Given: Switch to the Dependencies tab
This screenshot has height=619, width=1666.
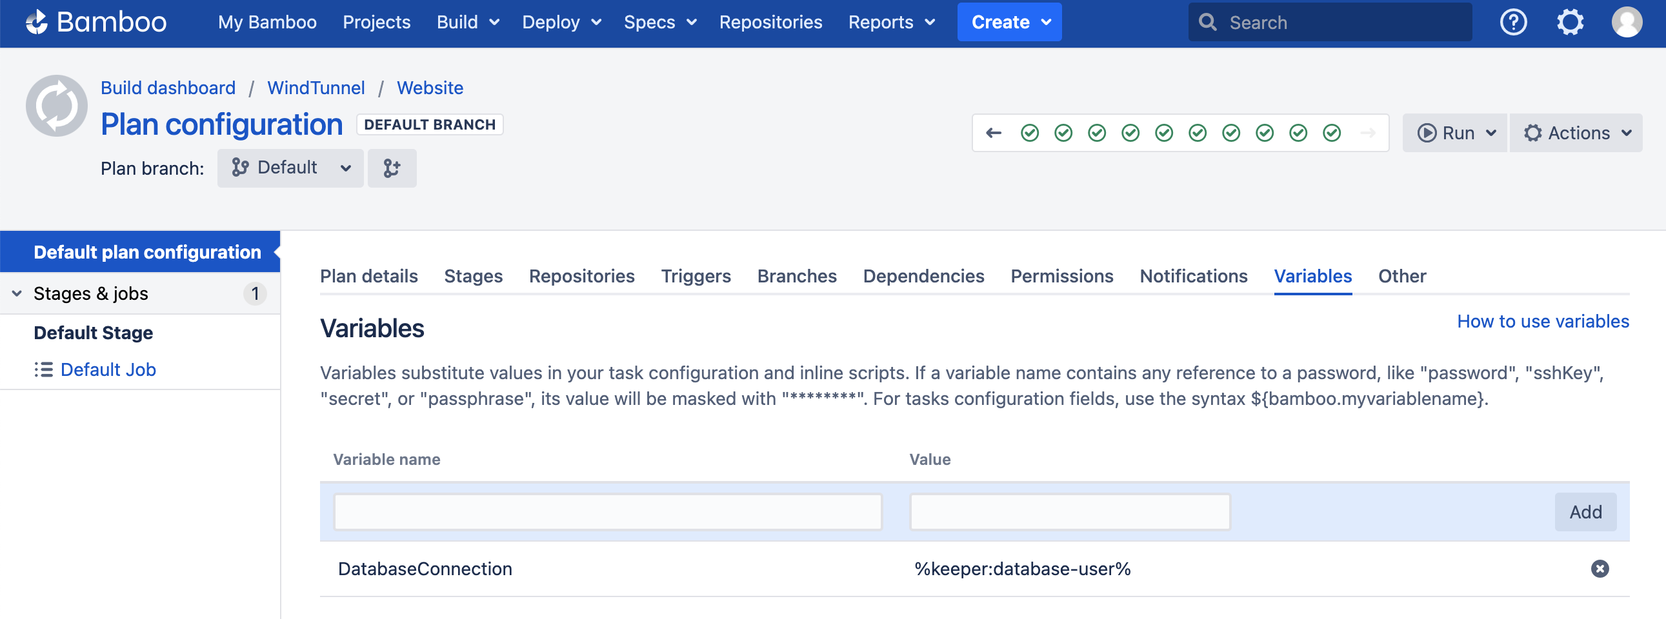Looking at the screenshot, I should [923, 277].
